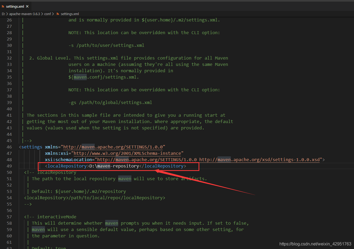Click the closing </localRepository> tag on line 49
The image size is (354, 249).
pyautogui.click(x=163, y=166)
